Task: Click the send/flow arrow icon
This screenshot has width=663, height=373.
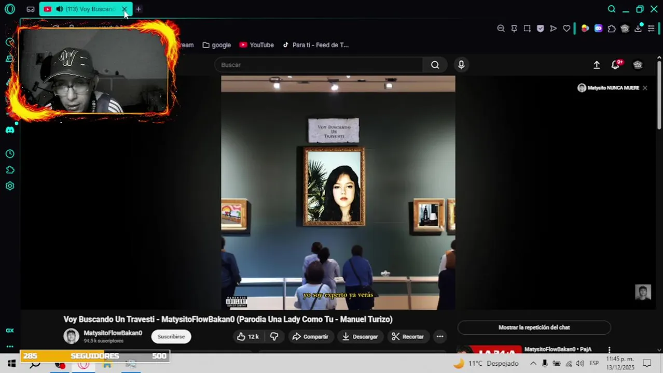Action: (x=554, y=28)
